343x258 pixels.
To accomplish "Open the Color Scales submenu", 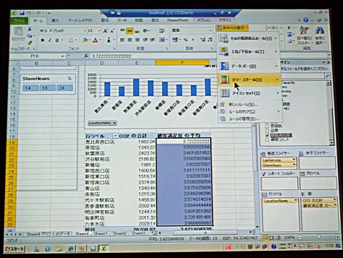I will coord(249,79).
